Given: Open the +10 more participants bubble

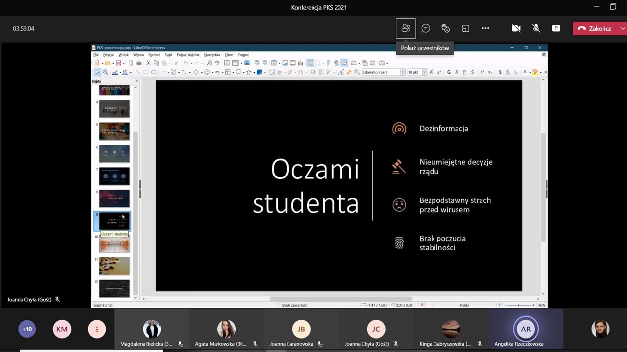Looking at the screenshot, I should click(x=27, y=329).
